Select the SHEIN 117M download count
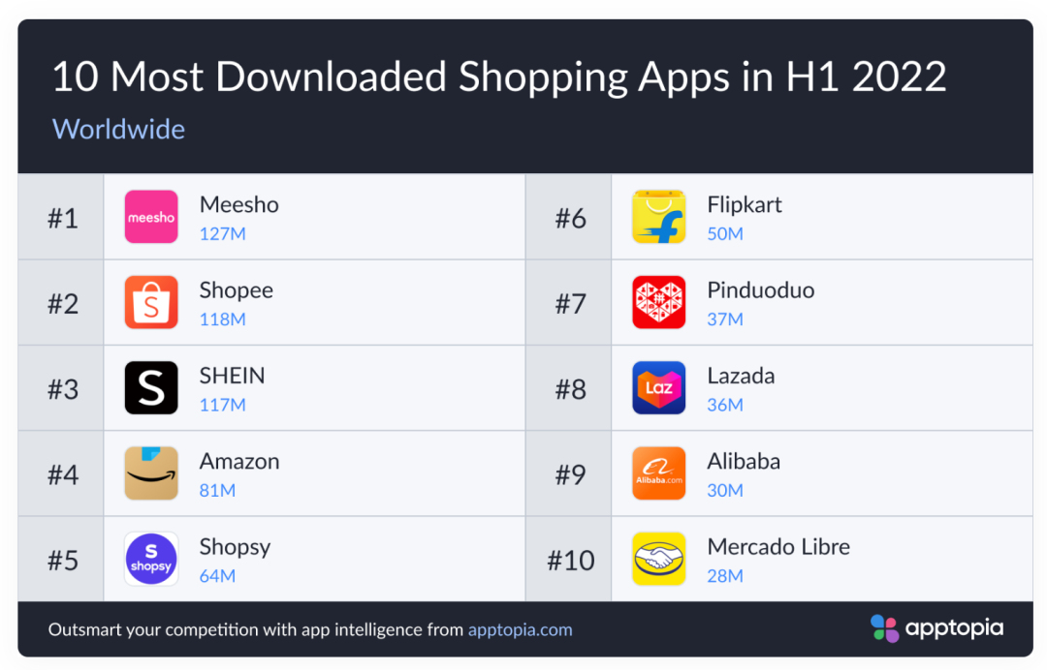 pyautogui.click(x=223, y=405)
